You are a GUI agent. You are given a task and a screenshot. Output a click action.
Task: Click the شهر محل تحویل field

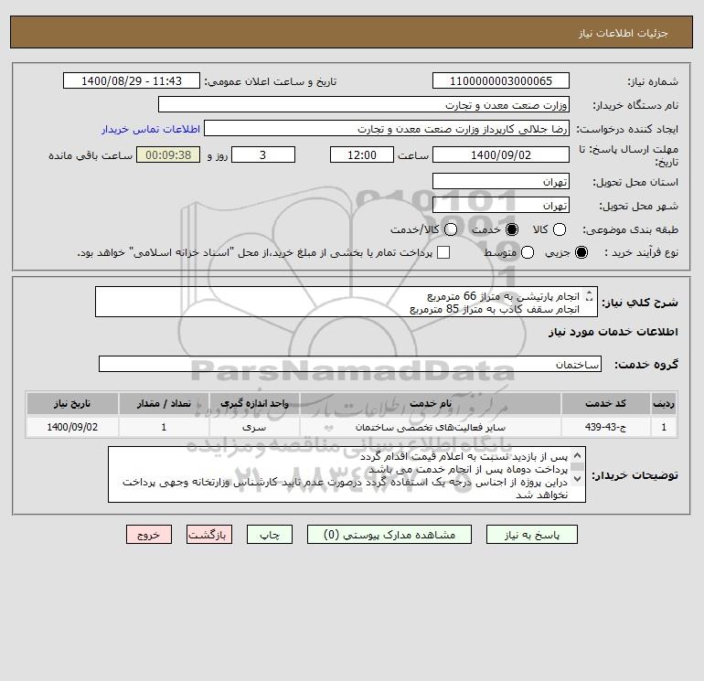pos(501,205)
